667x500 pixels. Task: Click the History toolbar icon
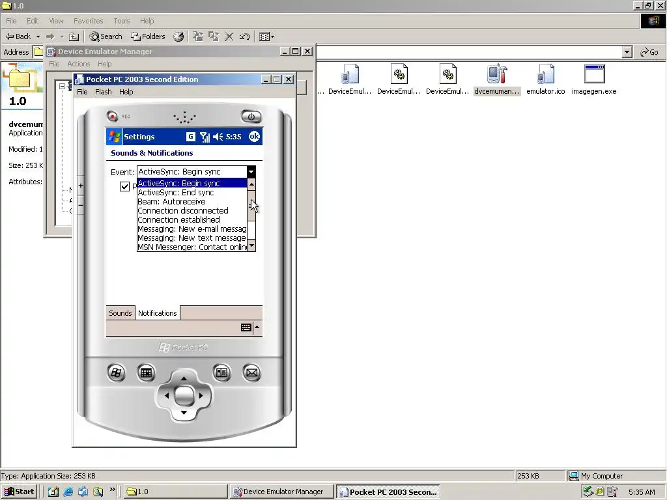(x=178, y=36)
